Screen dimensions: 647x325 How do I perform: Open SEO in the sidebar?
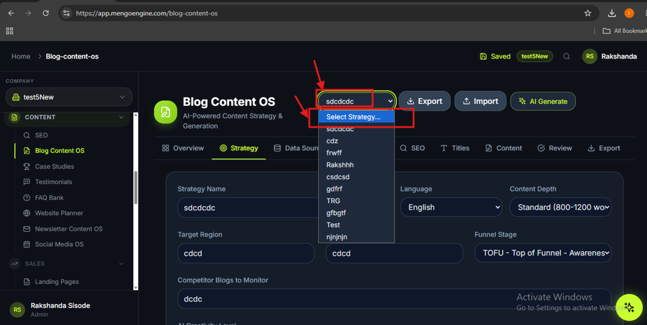41,135
